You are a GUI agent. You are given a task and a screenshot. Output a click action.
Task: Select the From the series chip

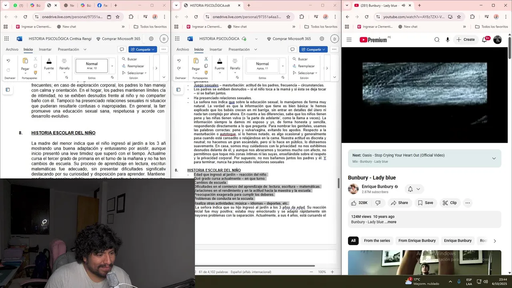click(x=377, y=241)
